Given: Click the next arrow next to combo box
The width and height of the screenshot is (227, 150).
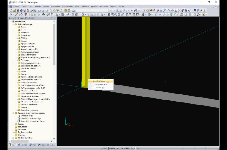Looking at the screenshot, I should pos(114,10).
